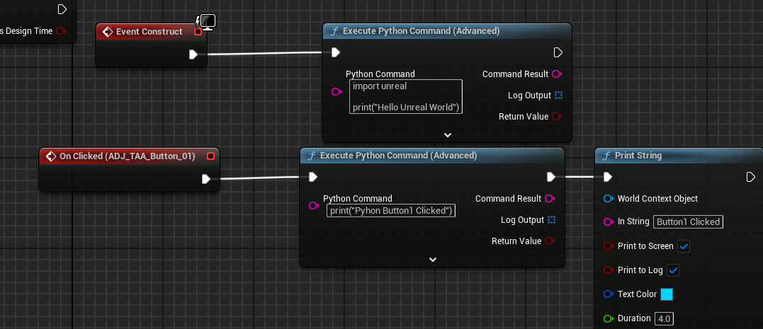
Task: Click the exec output pin above Is Design Time
Action: [62, 9]
